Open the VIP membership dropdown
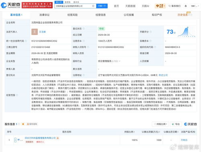This screenshot has height=152, width=201. click(x=160, y=6)
